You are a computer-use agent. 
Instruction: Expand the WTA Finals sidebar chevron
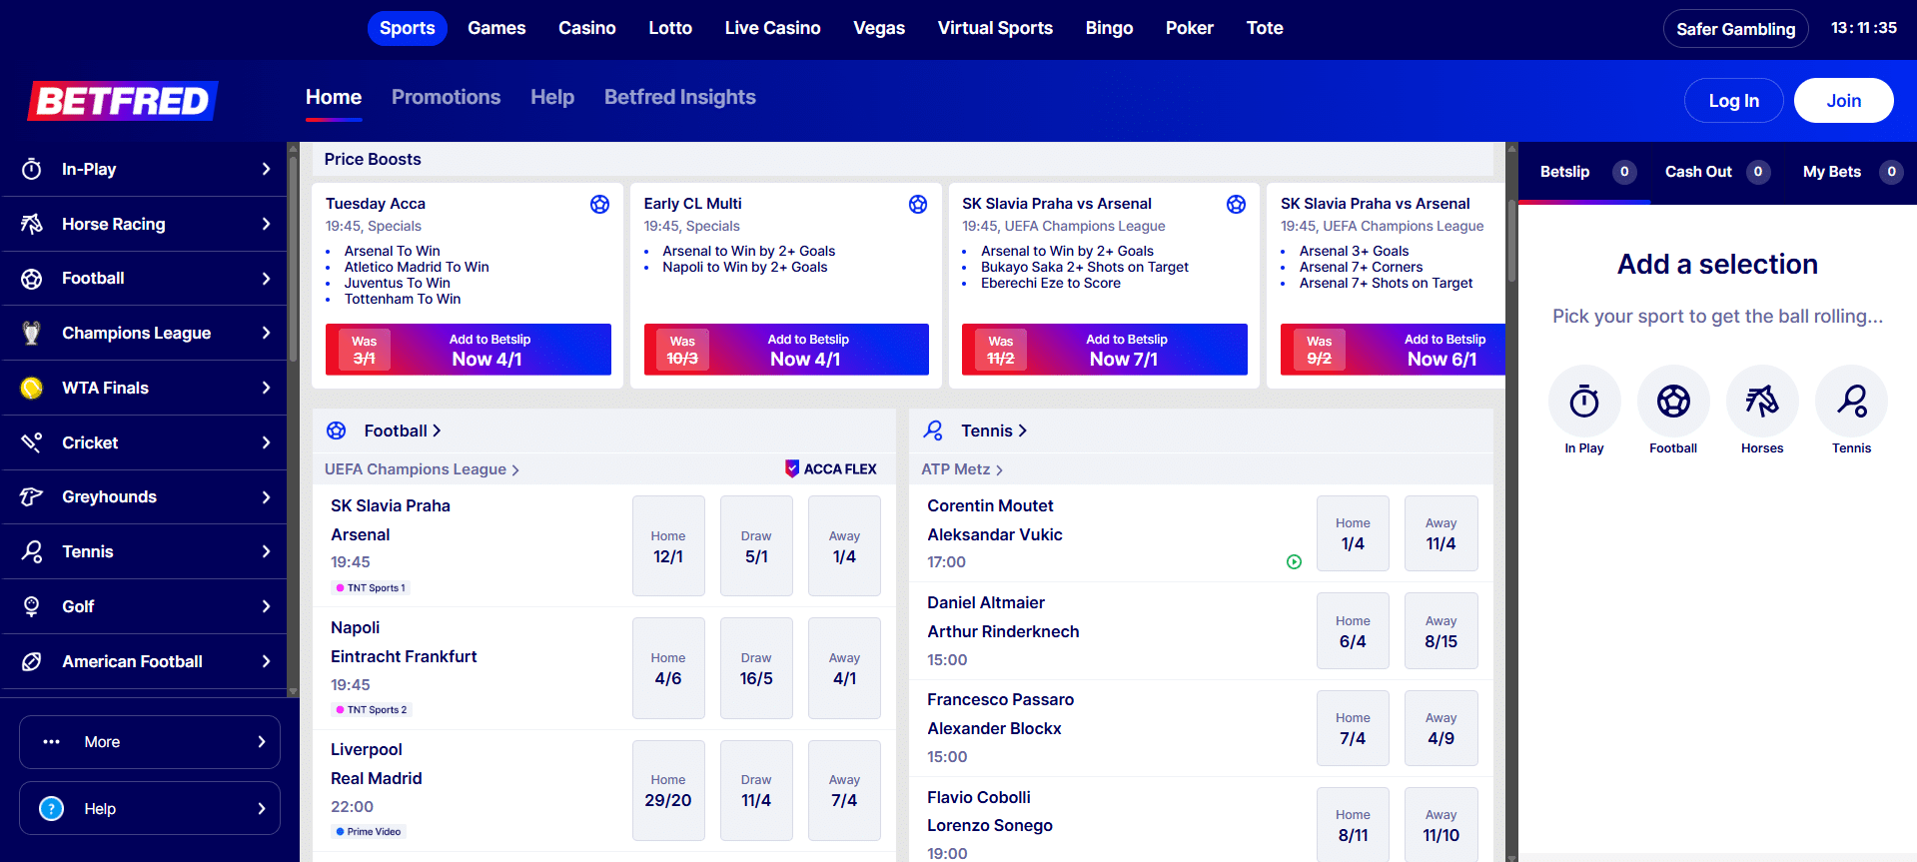pos(266,388)
